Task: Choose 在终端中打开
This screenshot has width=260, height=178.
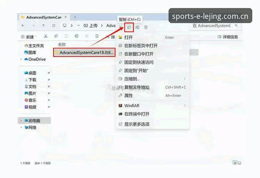Action: point(152,114)
